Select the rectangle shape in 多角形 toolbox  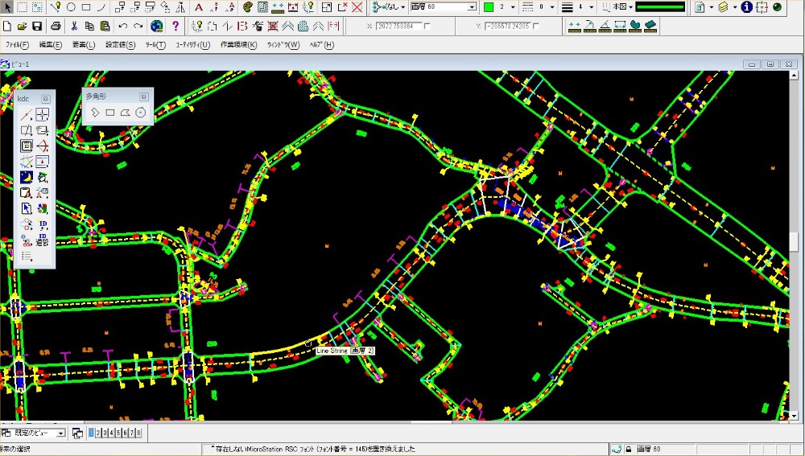(109, 113)
